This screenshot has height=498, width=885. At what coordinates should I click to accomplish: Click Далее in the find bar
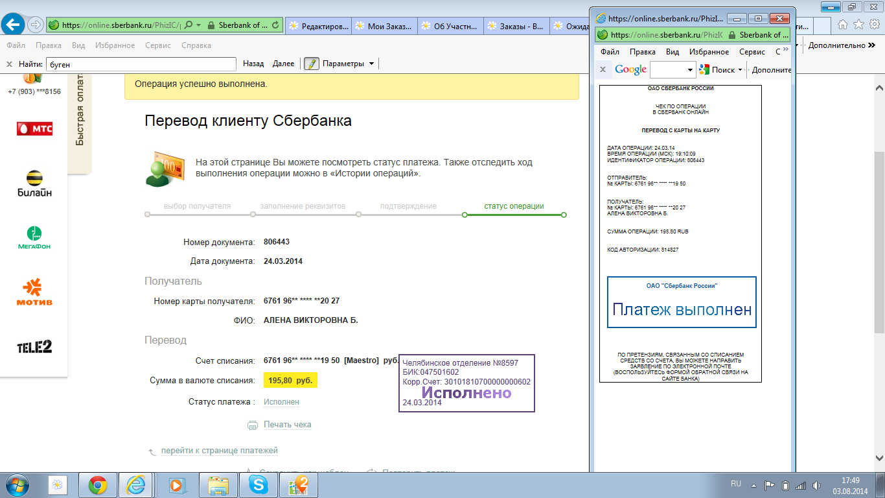click(283, 64)
